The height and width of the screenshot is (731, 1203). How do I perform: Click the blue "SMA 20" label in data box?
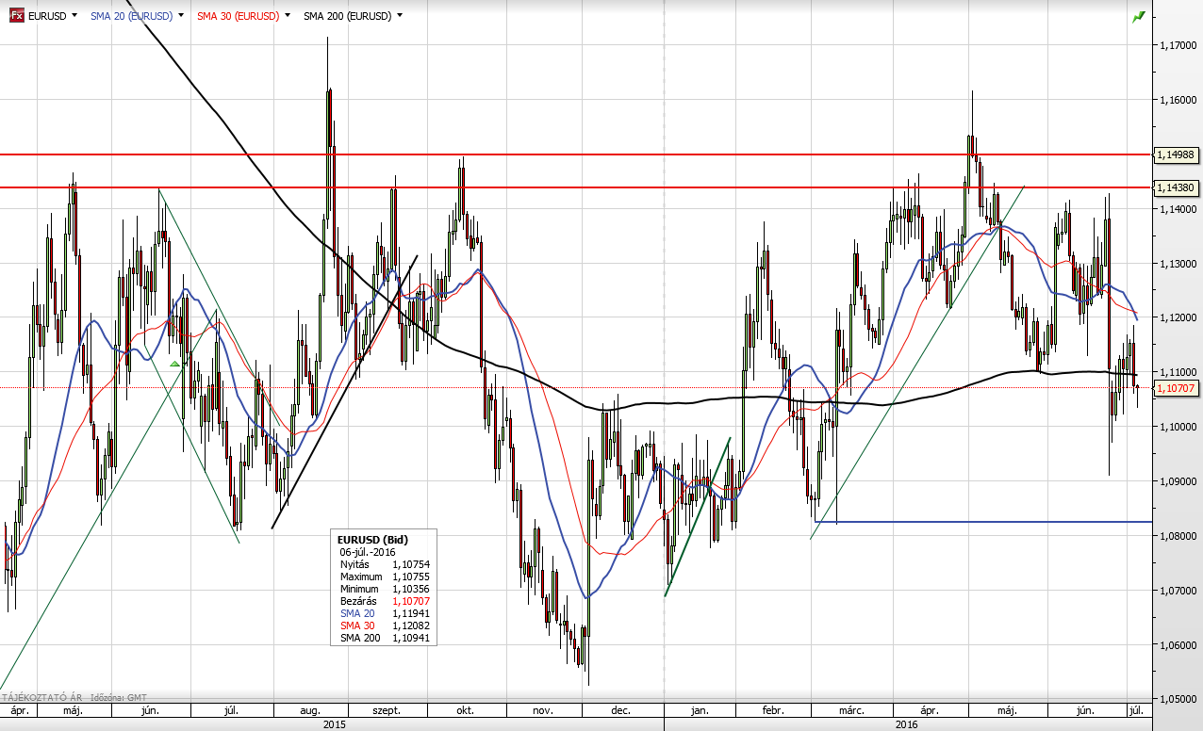click(x=356, y=612)
